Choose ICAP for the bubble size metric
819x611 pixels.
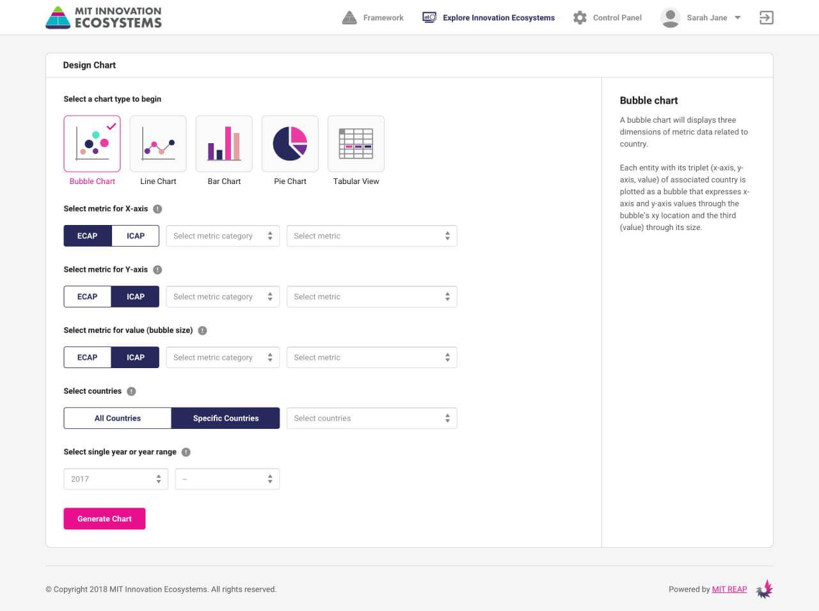point(136,357)
